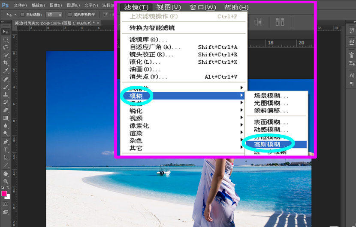This screenshot has height=227, width=356.
Task: Open the Paragraph panel icon on right dock
Action: coord(352,84)
